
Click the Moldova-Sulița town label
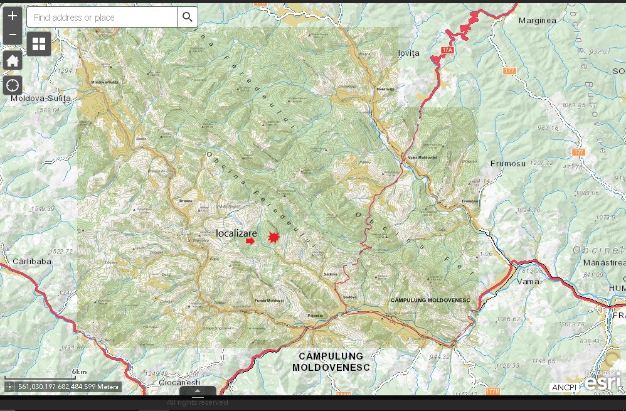point(33,99)
